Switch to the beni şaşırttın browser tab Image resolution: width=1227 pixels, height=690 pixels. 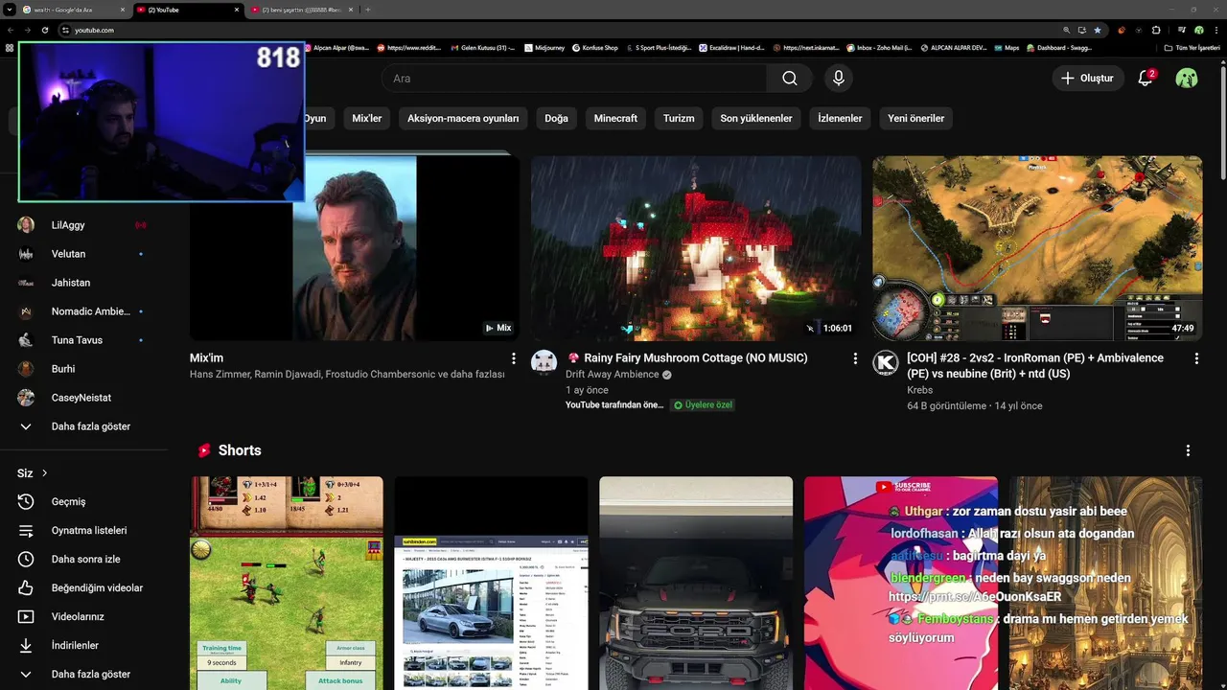click(x=302, y=10)
